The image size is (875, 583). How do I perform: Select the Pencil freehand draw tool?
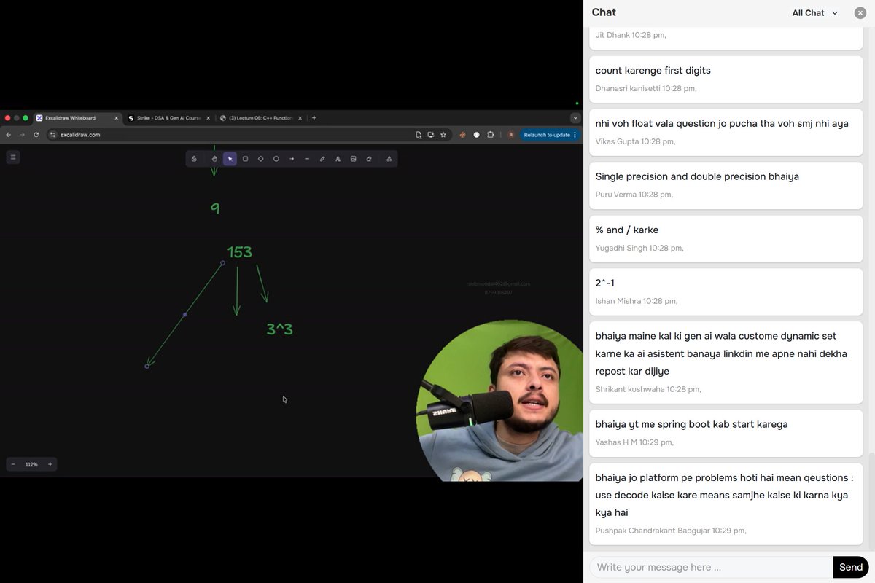pos(322,159)
